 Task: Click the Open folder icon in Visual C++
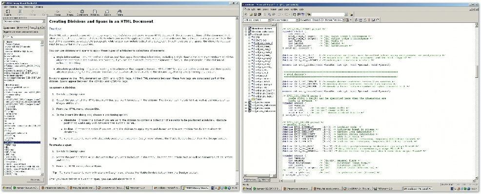tap(251, 15)
